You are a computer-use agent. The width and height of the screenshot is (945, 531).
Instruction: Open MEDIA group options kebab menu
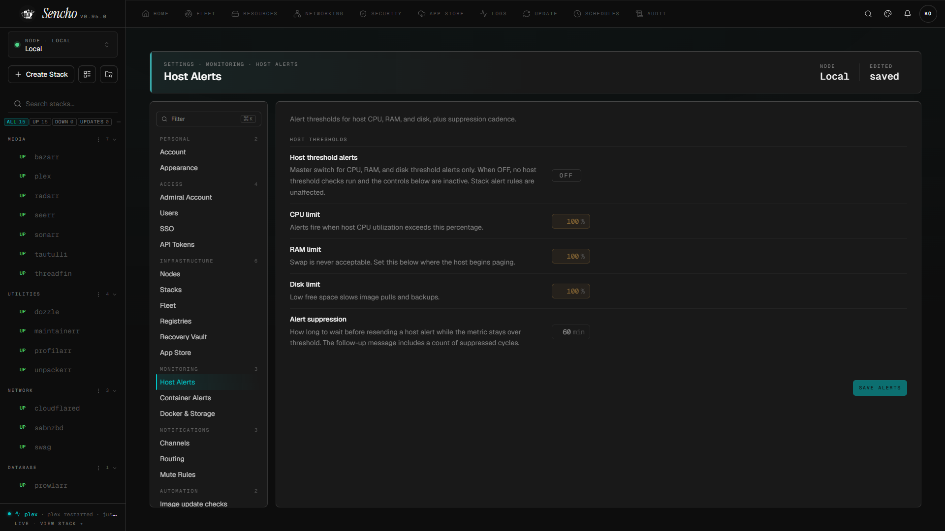[98, 140]
